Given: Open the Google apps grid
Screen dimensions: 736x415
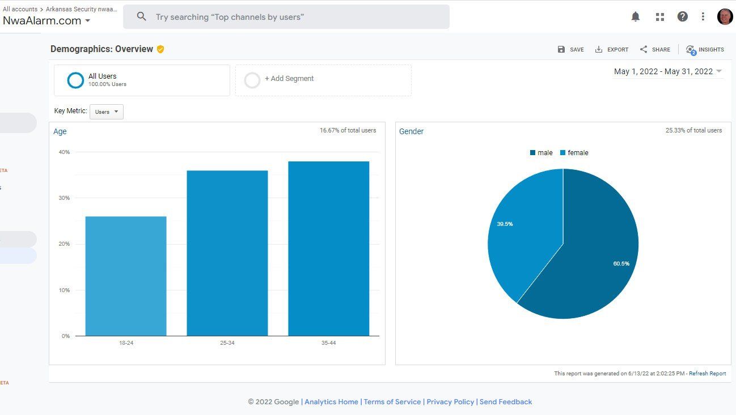Looking at the screenshot, I should click(x=659, y=16).
